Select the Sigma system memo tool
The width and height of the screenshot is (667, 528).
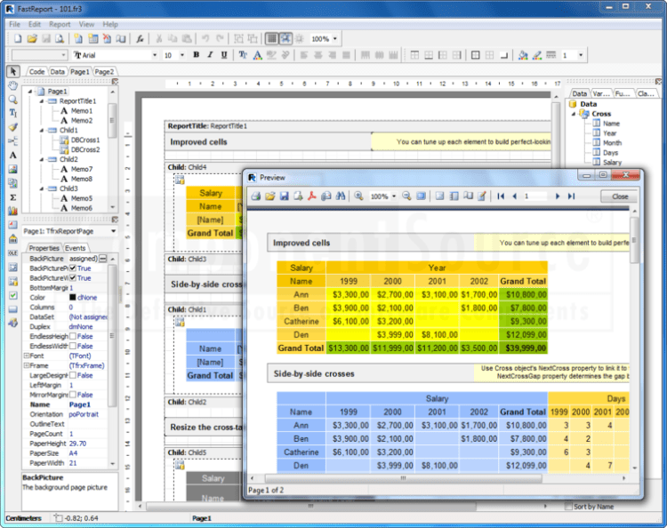pyautogui.click(x=13, y=197)
